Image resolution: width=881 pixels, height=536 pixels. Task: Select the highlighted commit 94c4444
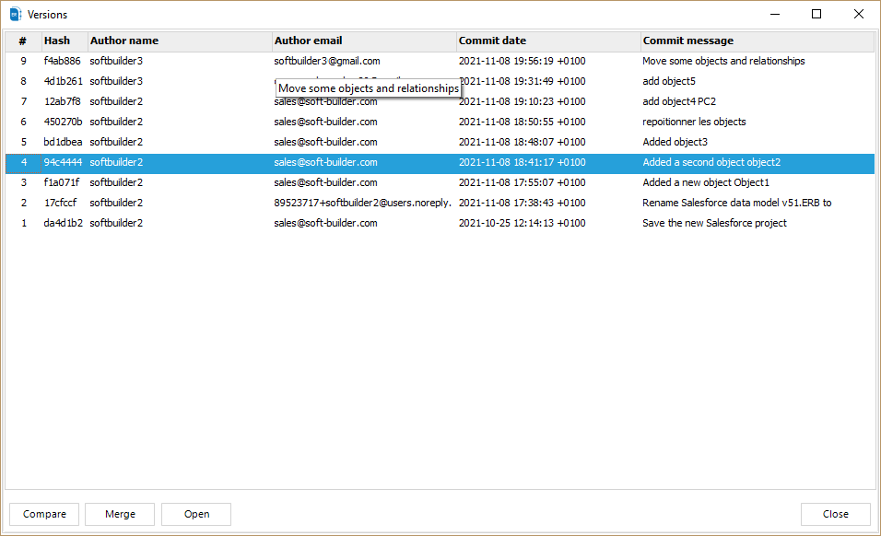[63, 162]
